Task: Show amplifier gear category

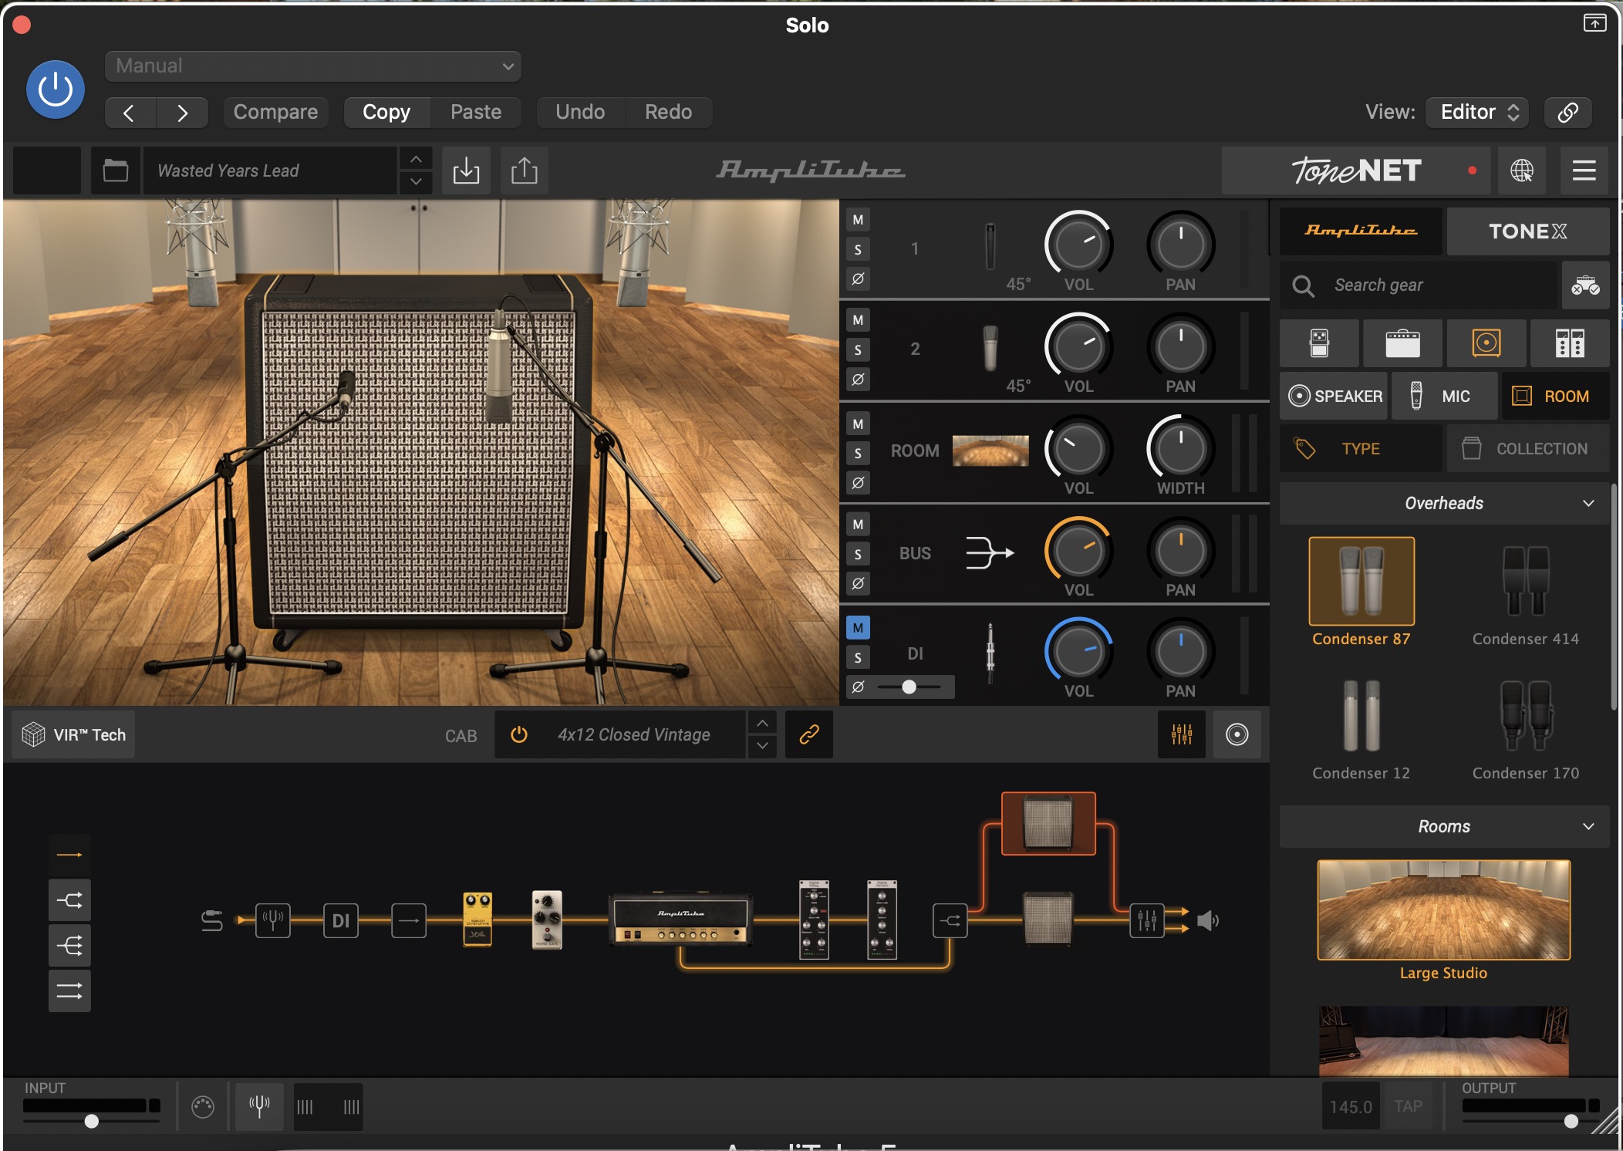Action: click(x=1402, y=343)
